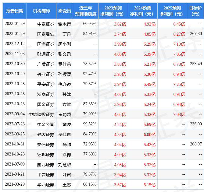The height and width of the screenshot is (192, 204).
Task: Select the 2025预测净利润 column header
Action: [x=172, y=11]
